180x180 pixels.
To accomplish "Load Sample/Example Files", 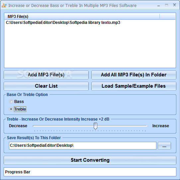I will (x=134, y=86).
